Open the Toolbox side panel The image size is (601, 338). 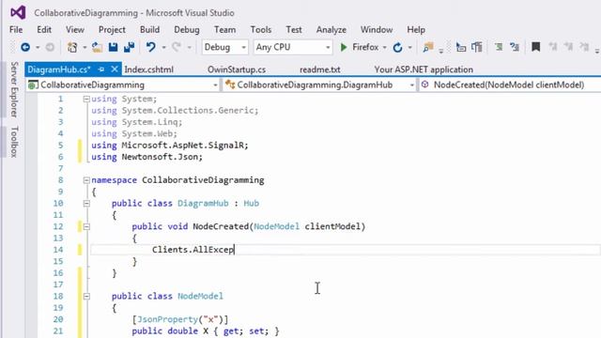14,142
